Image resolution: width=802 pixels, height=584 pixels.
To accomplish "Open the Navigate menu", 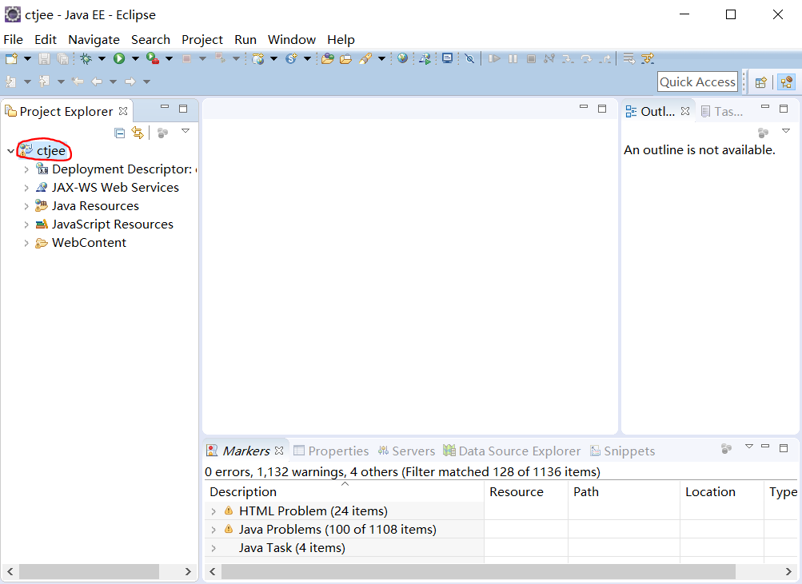I will coord(94,40).
